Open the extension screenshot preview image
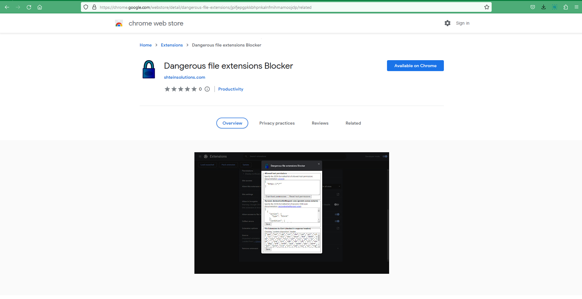 pos(291,213)
